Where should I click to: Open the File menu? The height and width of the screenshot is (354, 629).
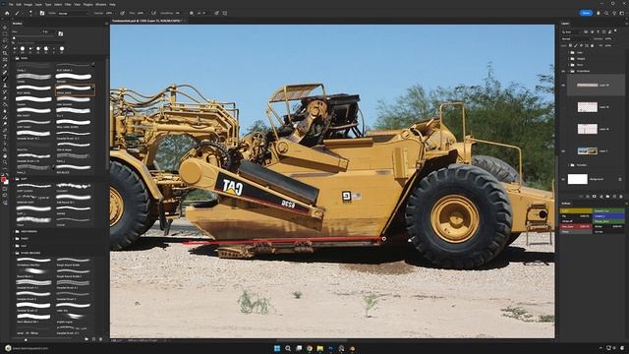(11, 4)
